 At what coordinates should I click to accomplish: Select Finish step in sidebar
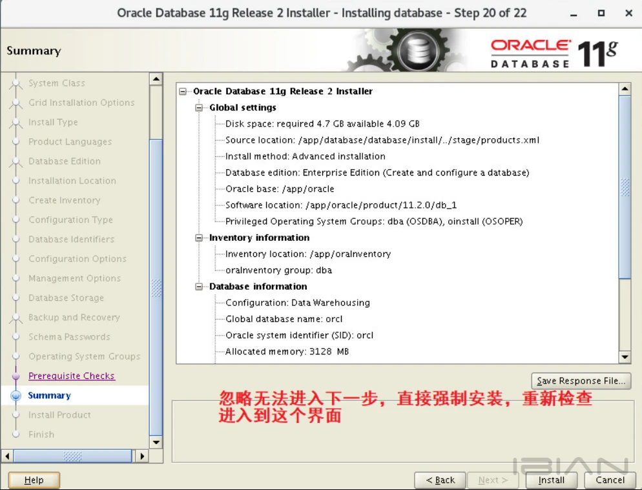pyautogui.click(x=41, y=434)
